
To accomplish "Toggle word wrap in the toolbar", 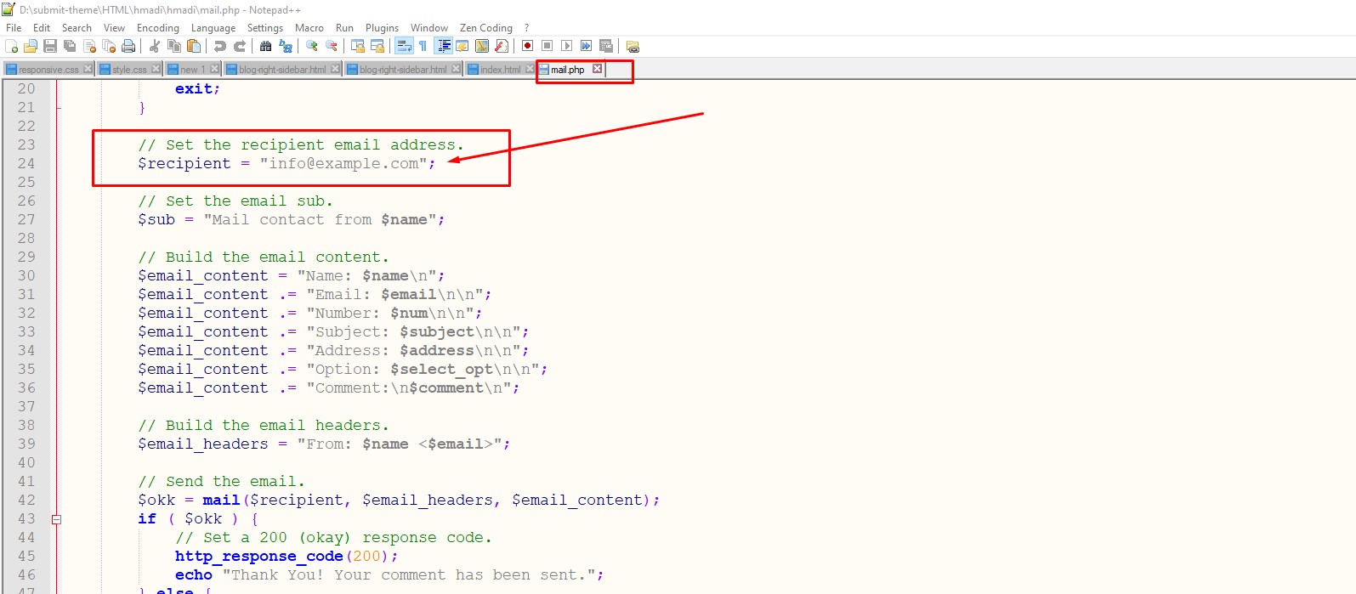I will tap(403, 46).
